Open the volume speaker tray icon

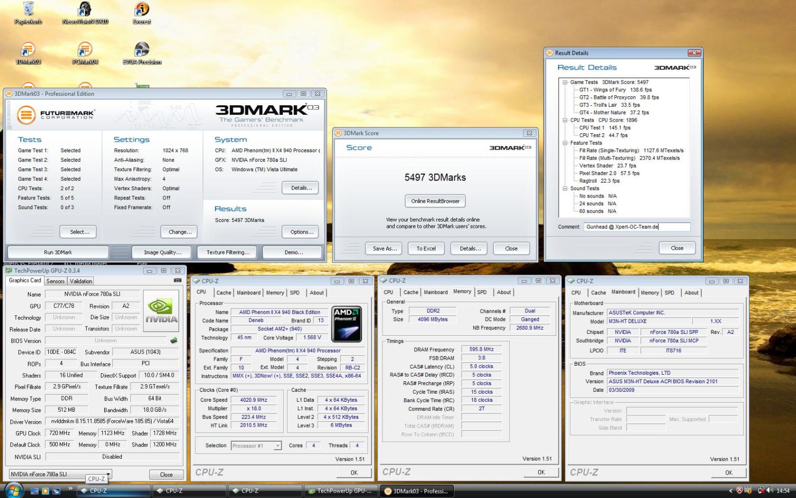770,491
